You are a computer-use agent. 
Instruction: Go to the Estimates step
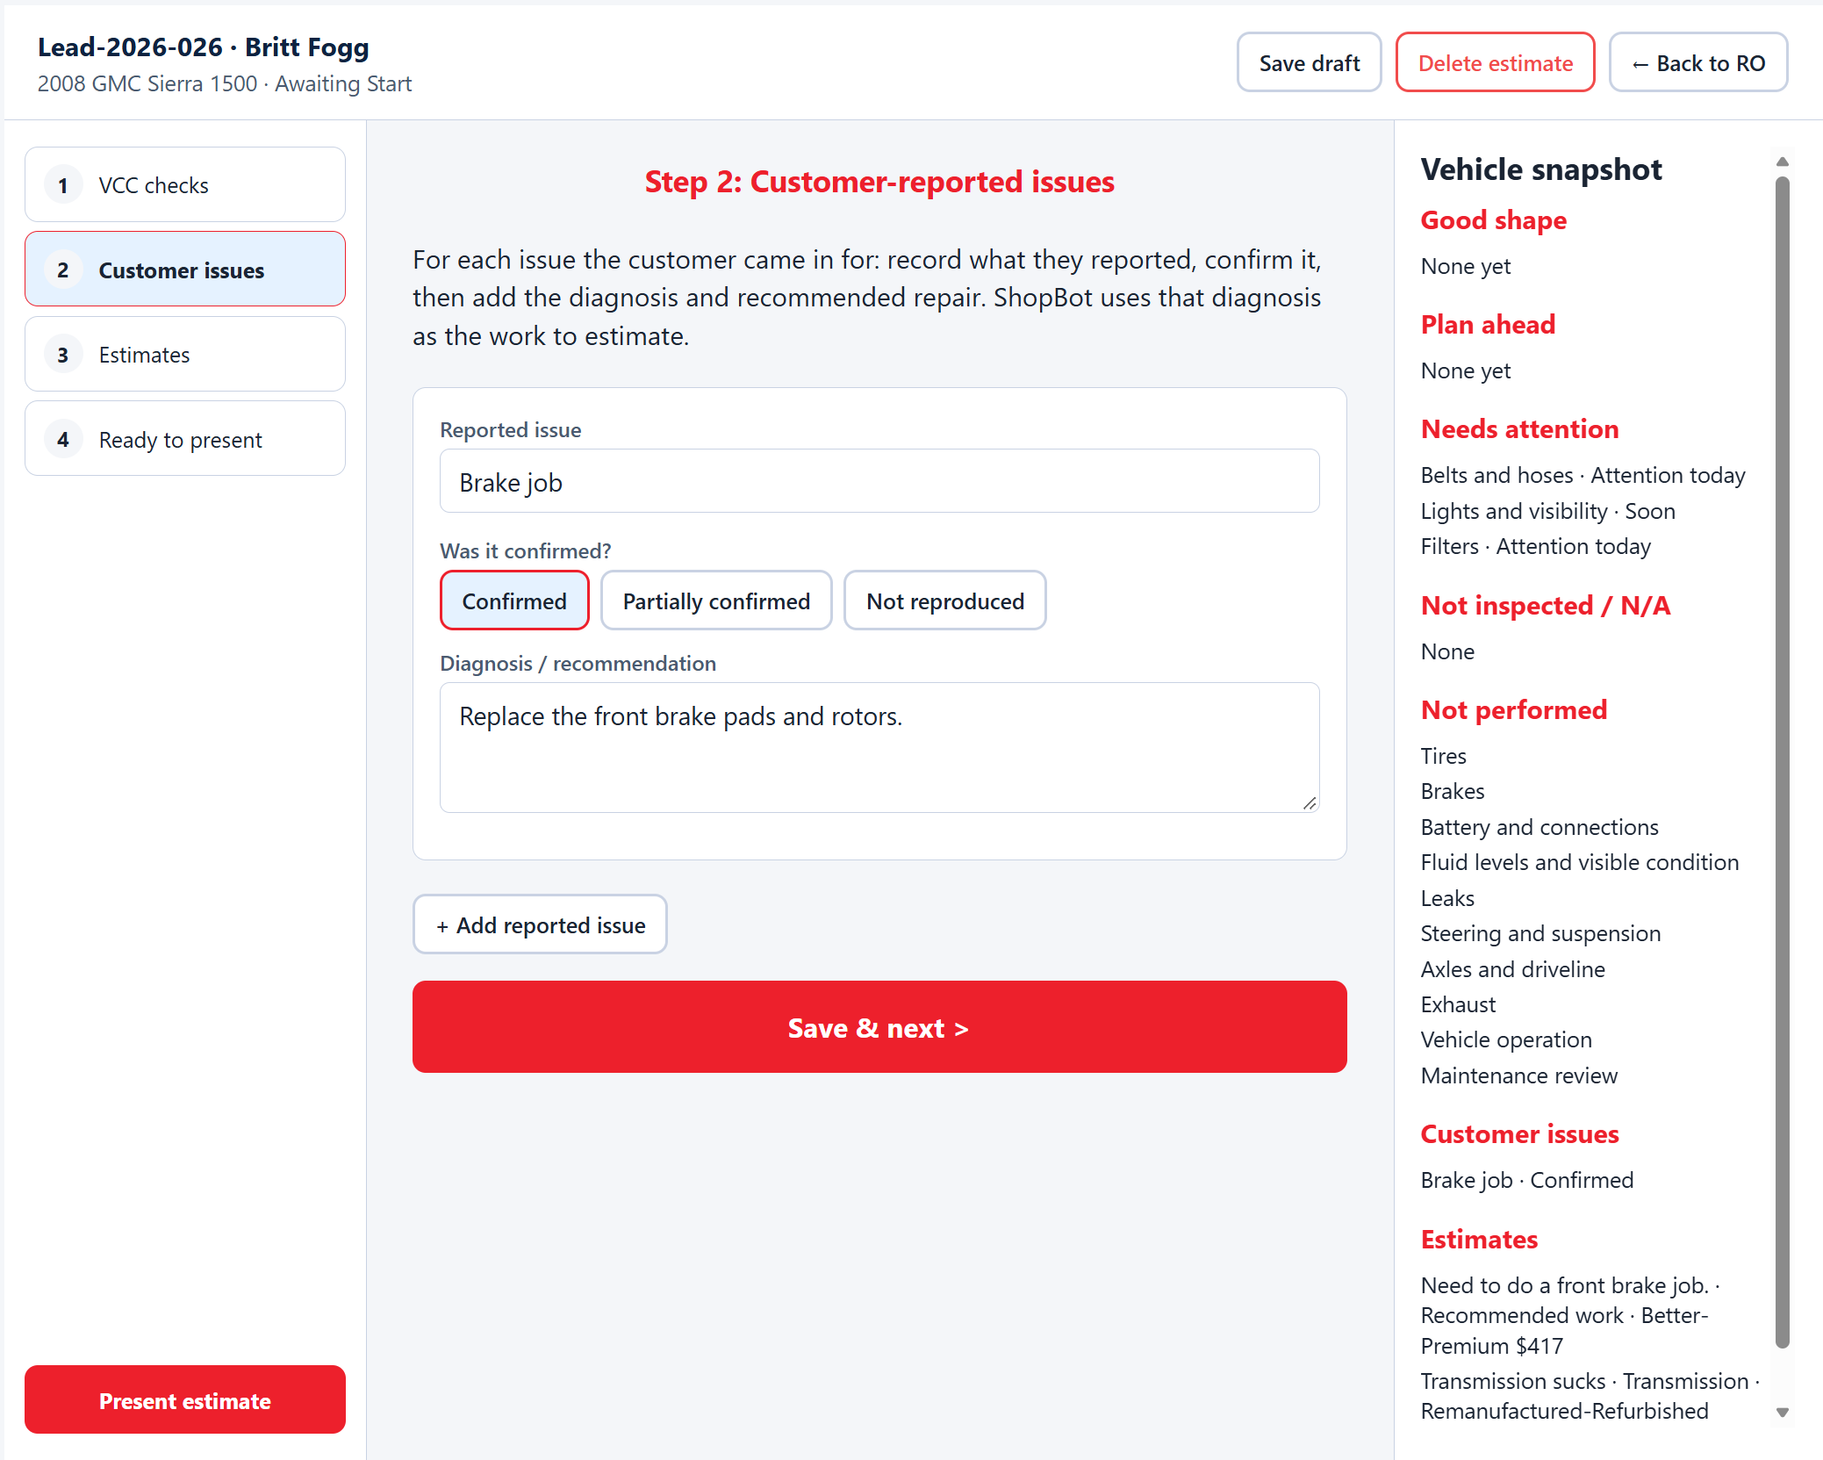(185, 355)
